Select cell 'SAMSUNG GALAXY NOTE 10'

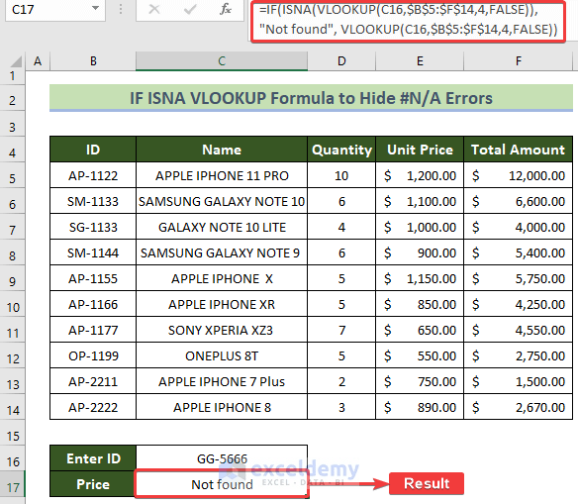click(x=222, y=201)
